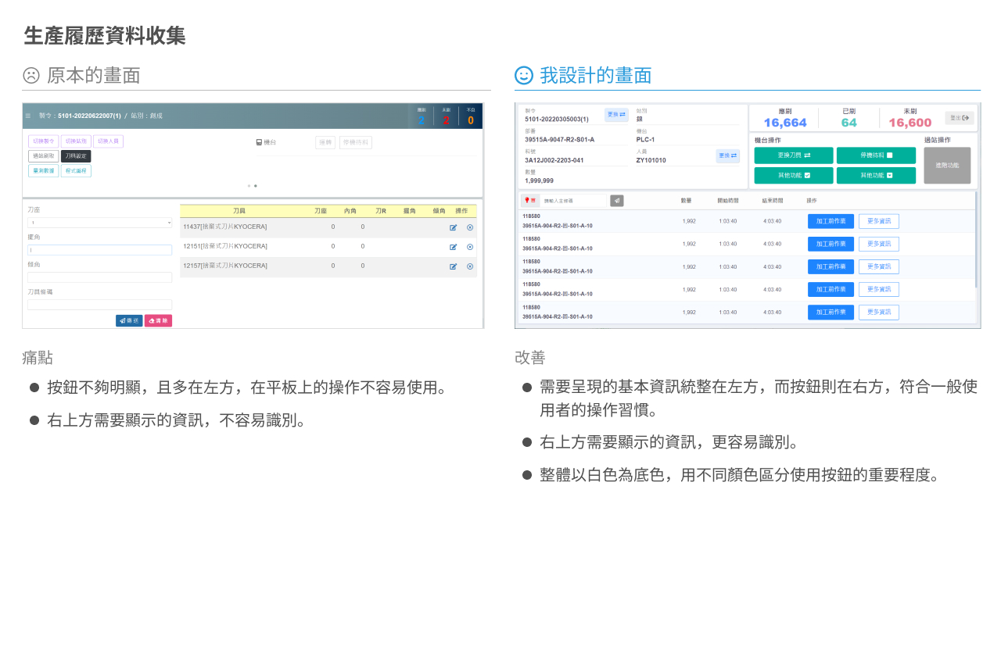Viewport: 1001px width, 650px height.
Task: Expand the 其他功能 dropdown button
Action: (876, 176)
